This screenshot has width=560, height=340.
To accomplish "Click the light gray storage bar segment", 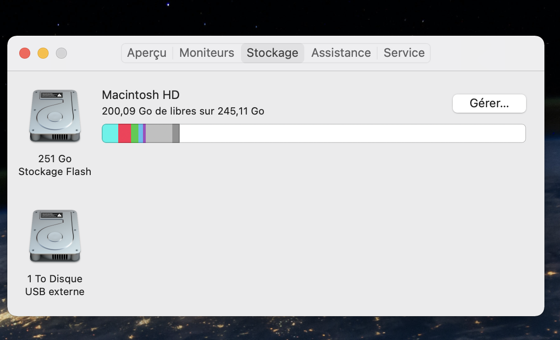I will click(159, 133).
